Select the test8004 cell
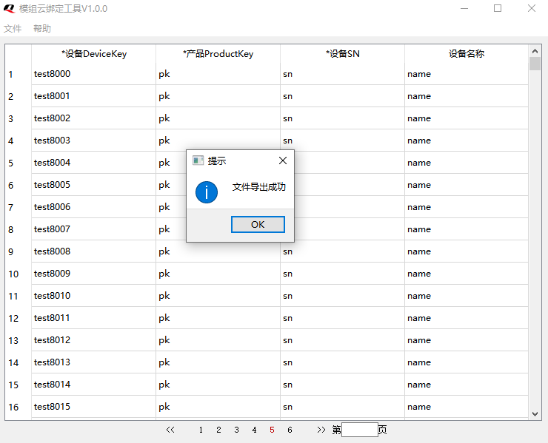 (x=93, y=163)
